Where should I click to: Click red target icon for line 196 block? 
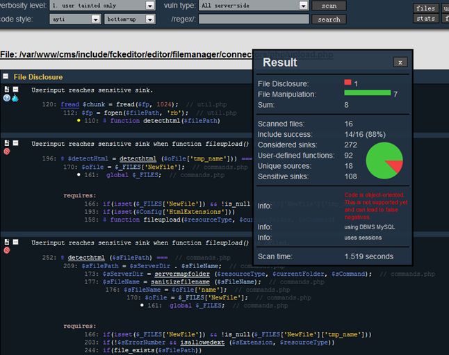6,151
